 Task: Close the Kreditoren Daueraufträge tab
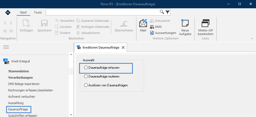pyautogui.click(x=123, y=47)
